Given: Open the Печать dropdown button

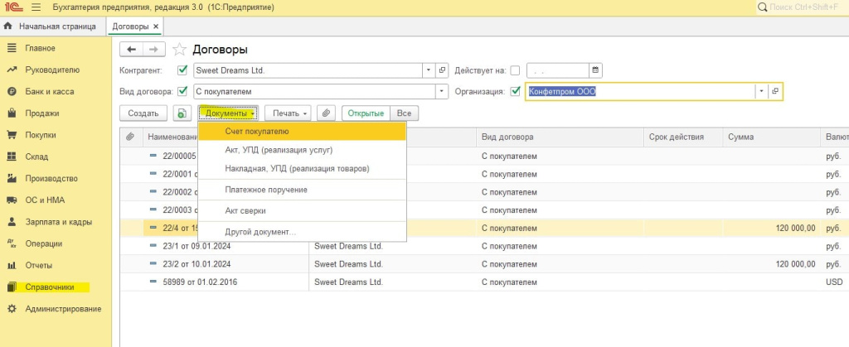Looking at the screenshot, I should point(288,113).
